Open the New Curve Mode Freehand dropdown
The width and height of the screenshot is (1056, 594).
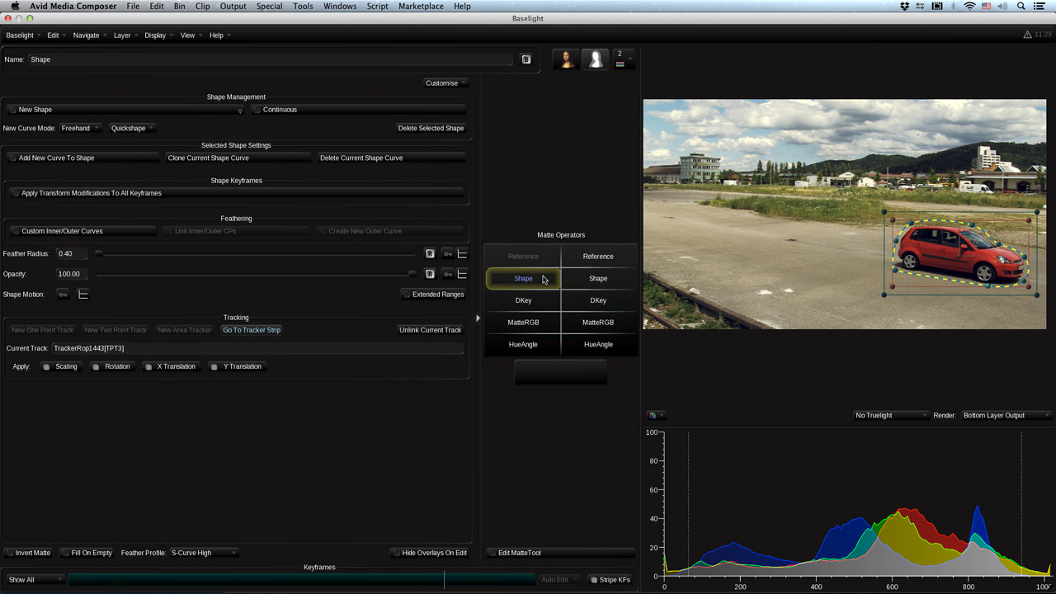coord(80,129)
